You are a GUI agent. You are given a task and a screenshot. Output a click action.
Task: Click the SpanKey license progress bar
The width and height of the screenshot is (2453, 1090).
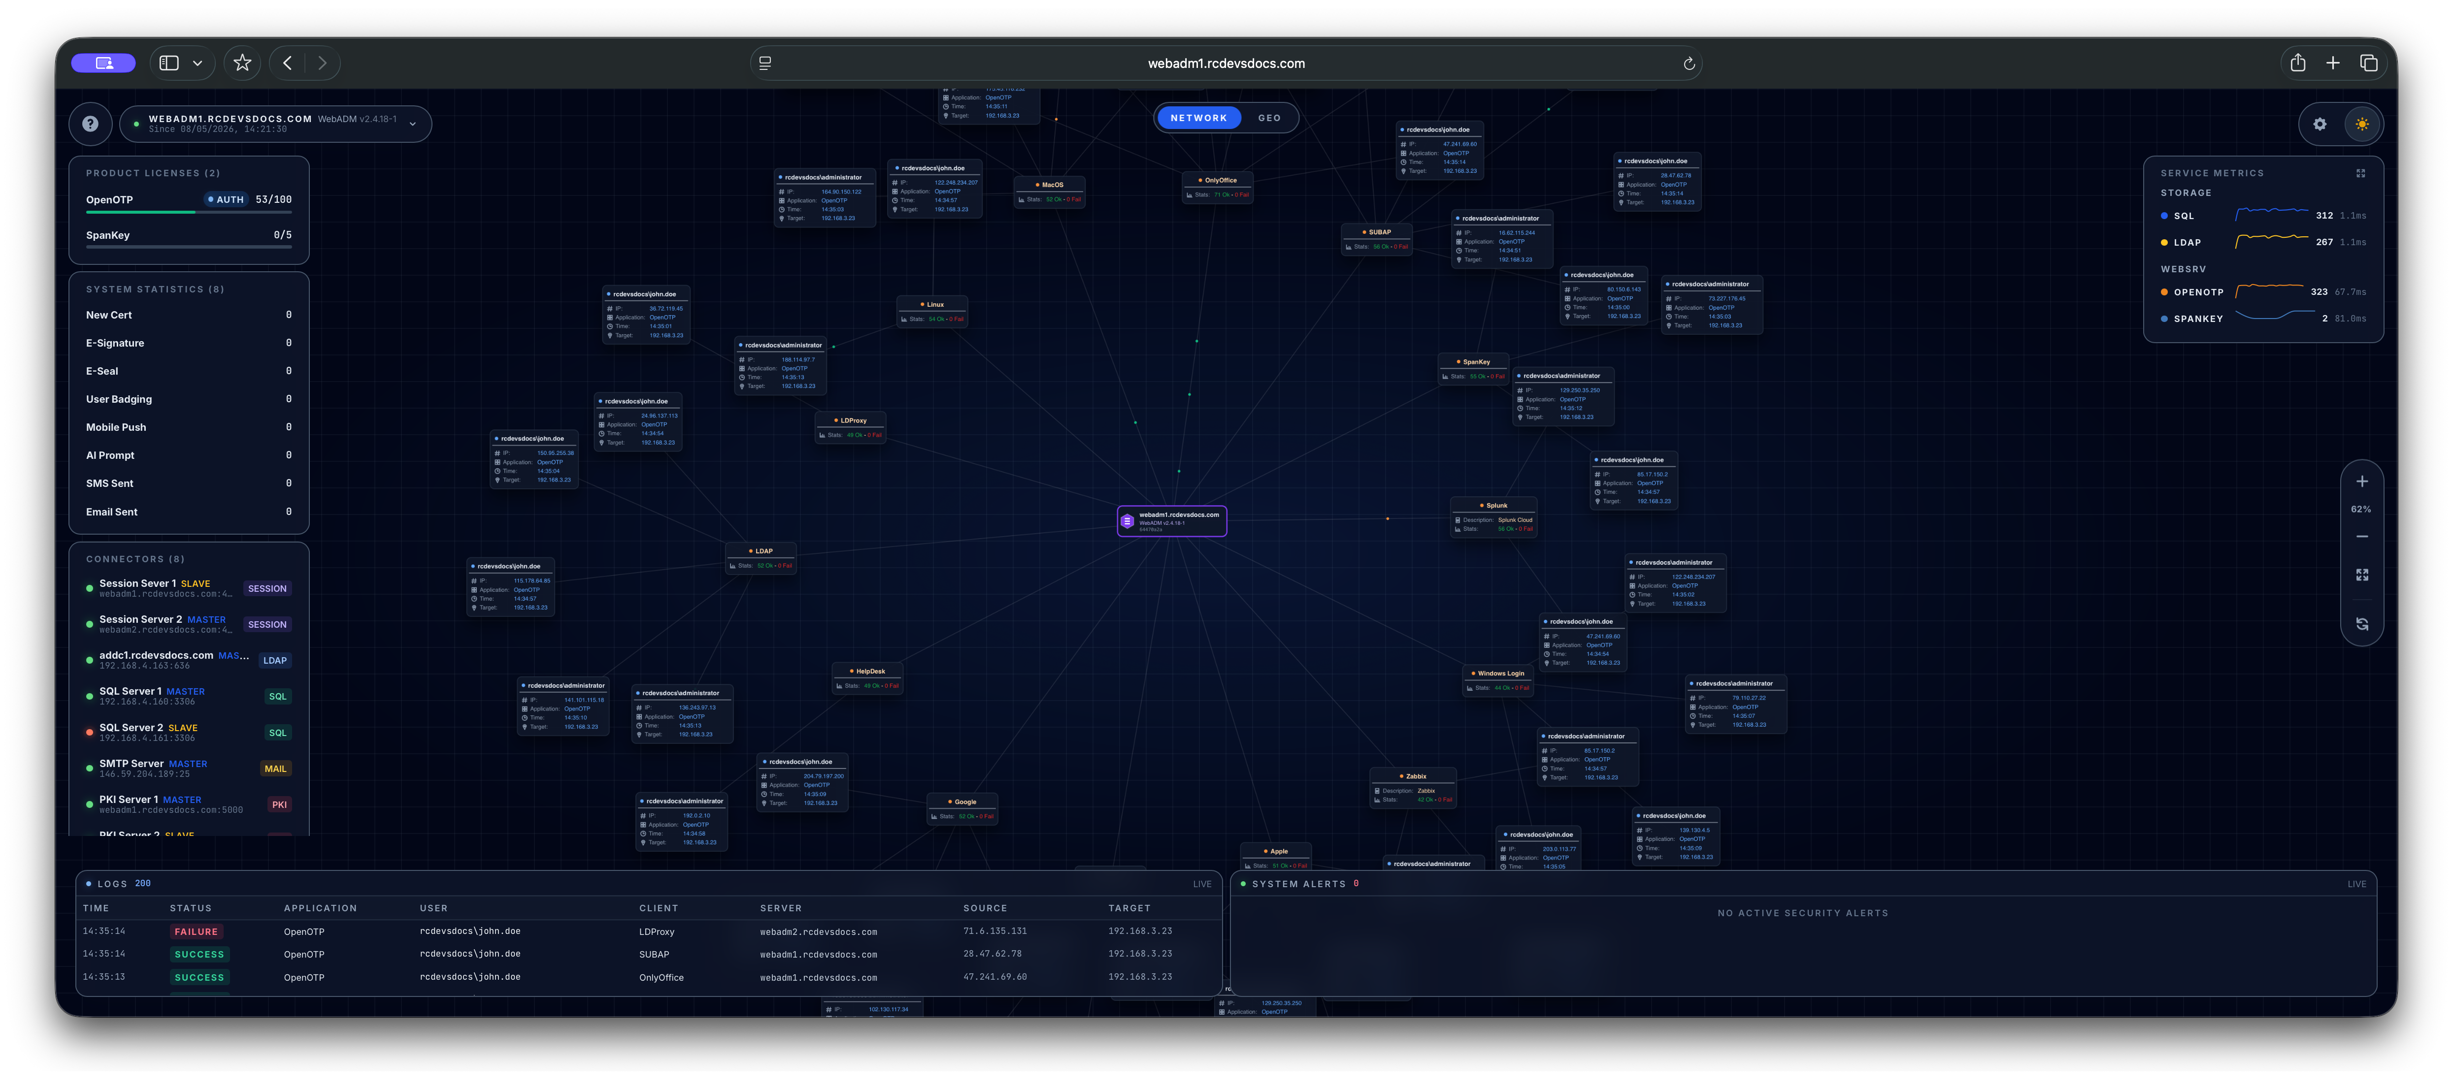coord(189,248)
